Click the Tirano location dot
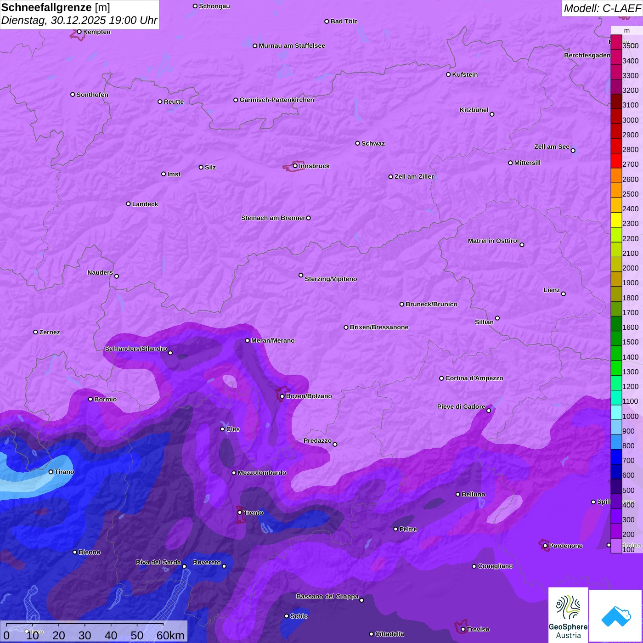Viewport: 643px width, 643px height. click(x=51, y=472)
